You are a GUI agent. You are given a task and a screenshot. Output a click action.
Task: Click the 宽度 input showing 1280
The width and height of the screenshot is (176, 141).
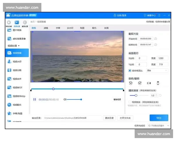tap(163, 58)
